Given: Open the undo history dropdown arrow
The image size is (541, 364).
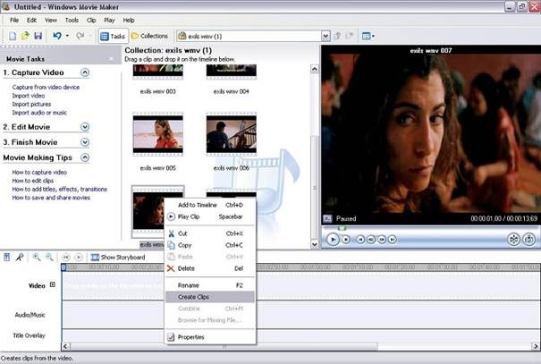Looking at the screenshot, I should pyautogui.click(x=67, y=36).
